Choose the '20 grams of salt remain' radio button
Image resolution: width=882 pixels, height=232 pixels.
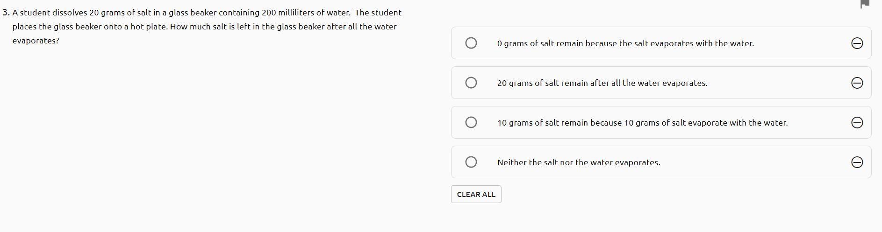pos(471,83)
